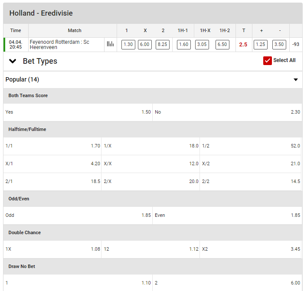
Task: Pick over 2.5 goals odds 1.25
Action: 261,45
